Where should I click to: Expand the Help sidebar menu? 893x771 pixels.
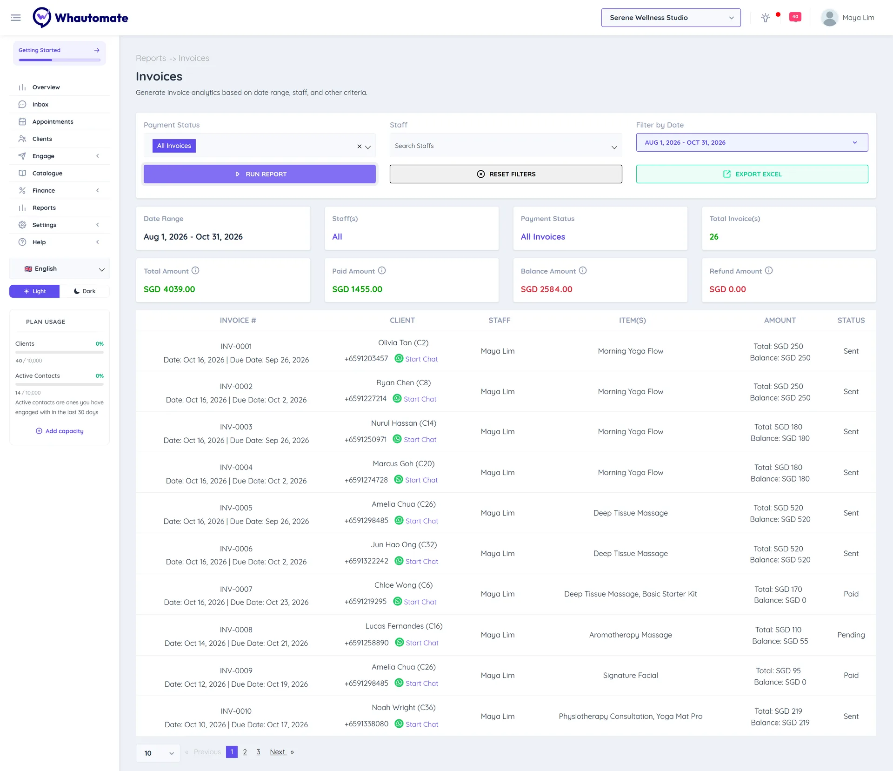(x=60, y=242)
